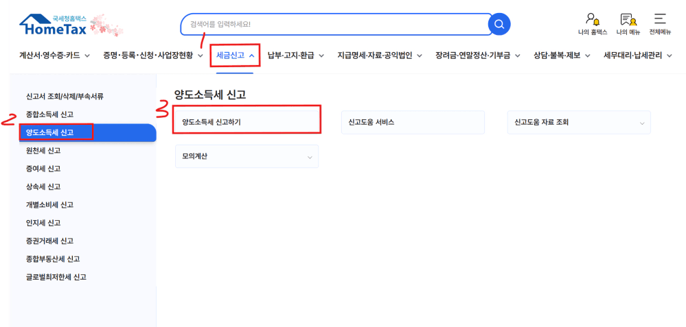Click the magnifier search icon

click(499, 25)
